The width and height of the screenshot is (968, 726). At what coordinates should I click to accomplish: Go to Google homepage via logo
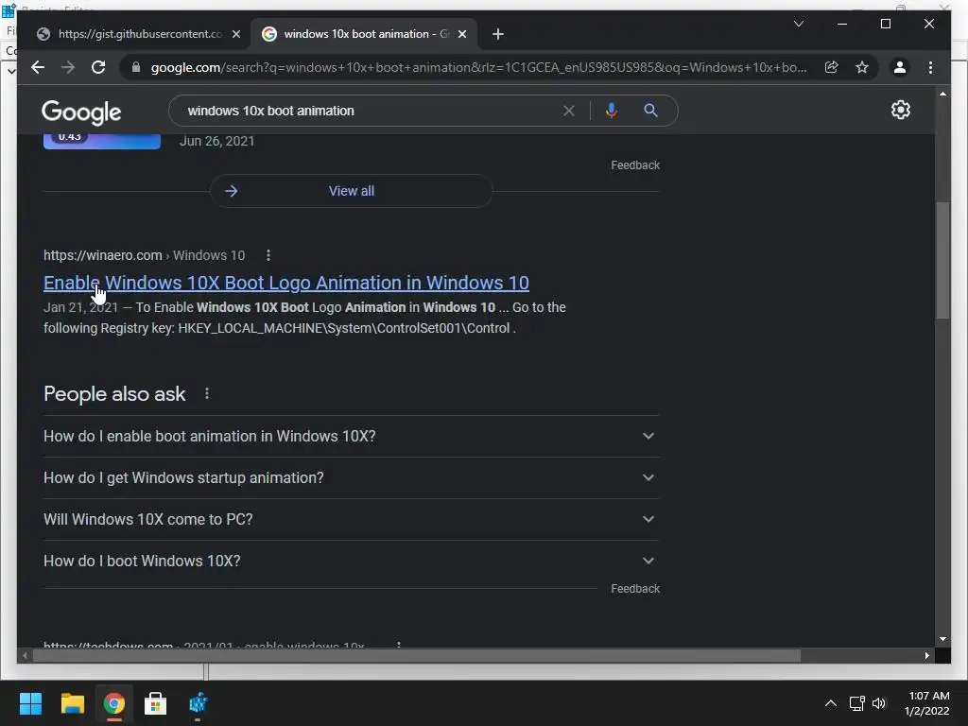(81, 112)
